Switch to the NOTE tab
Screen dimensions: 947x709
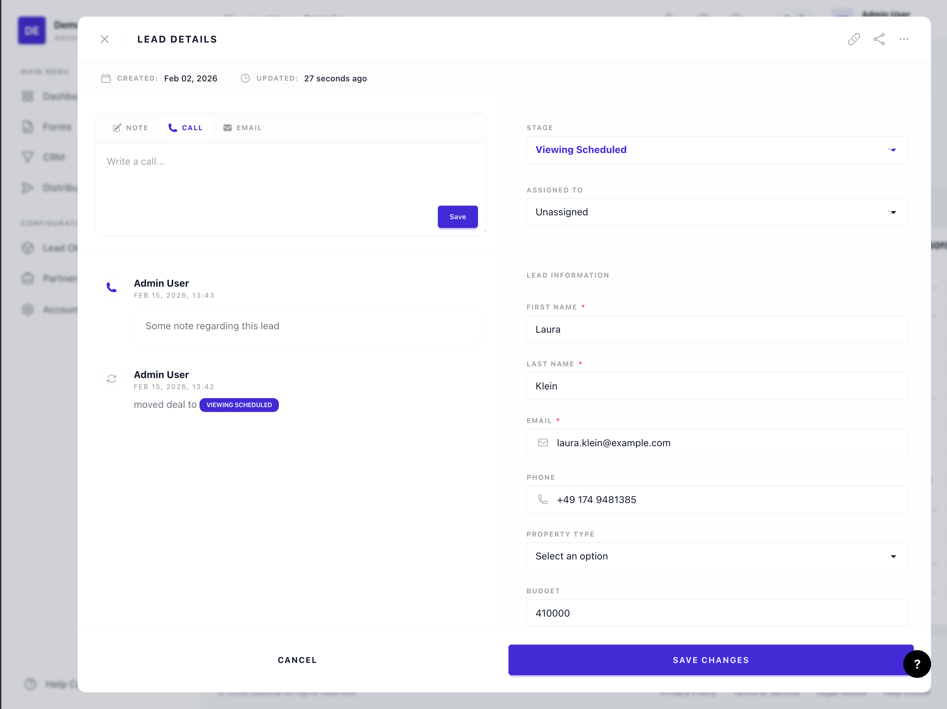pos(130,127)
